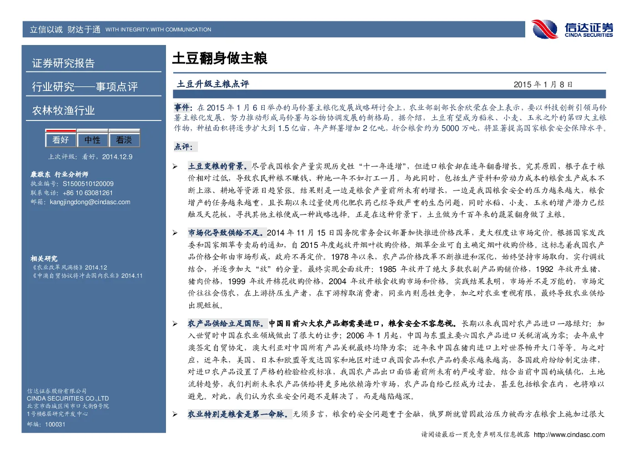The width and height of the screenshot is (638, 451).
Task: Click the related report 《农业改革风满楼》2014.12
Action: tap(69, 268)
